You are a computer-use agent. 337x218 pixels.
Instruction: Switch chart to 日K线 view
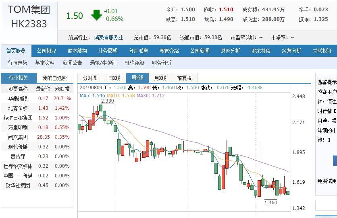(x=114, y=78)
